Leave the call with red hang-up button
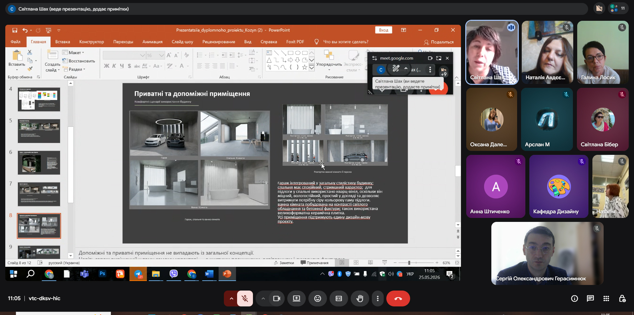This screenshot has height=315, width=634. pos(398,298)
